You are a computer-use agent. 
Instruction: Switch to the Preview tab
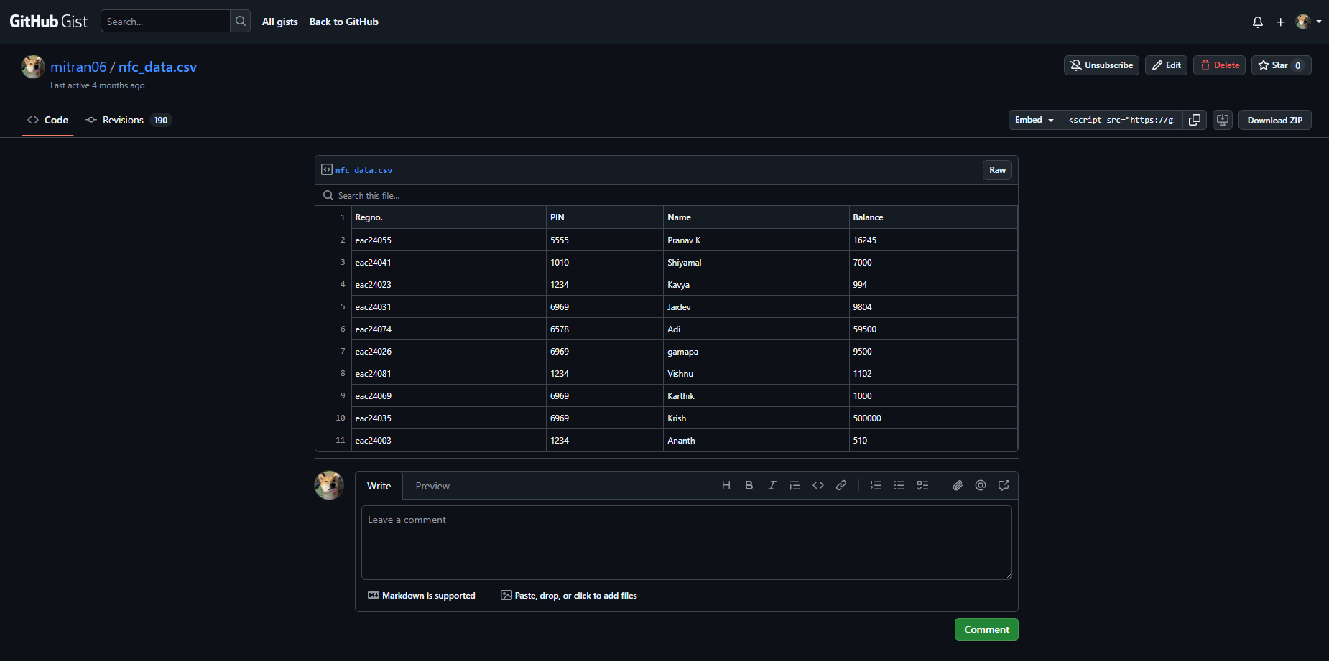click(432, 486)
